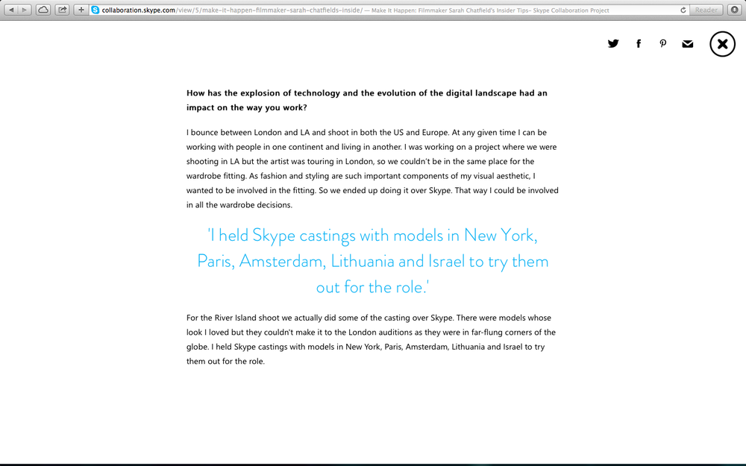This screenshot has width=746, height=466.
Task: Click the paragraph mentioning the River Island shoot
Action: click(x=372, y=339)
